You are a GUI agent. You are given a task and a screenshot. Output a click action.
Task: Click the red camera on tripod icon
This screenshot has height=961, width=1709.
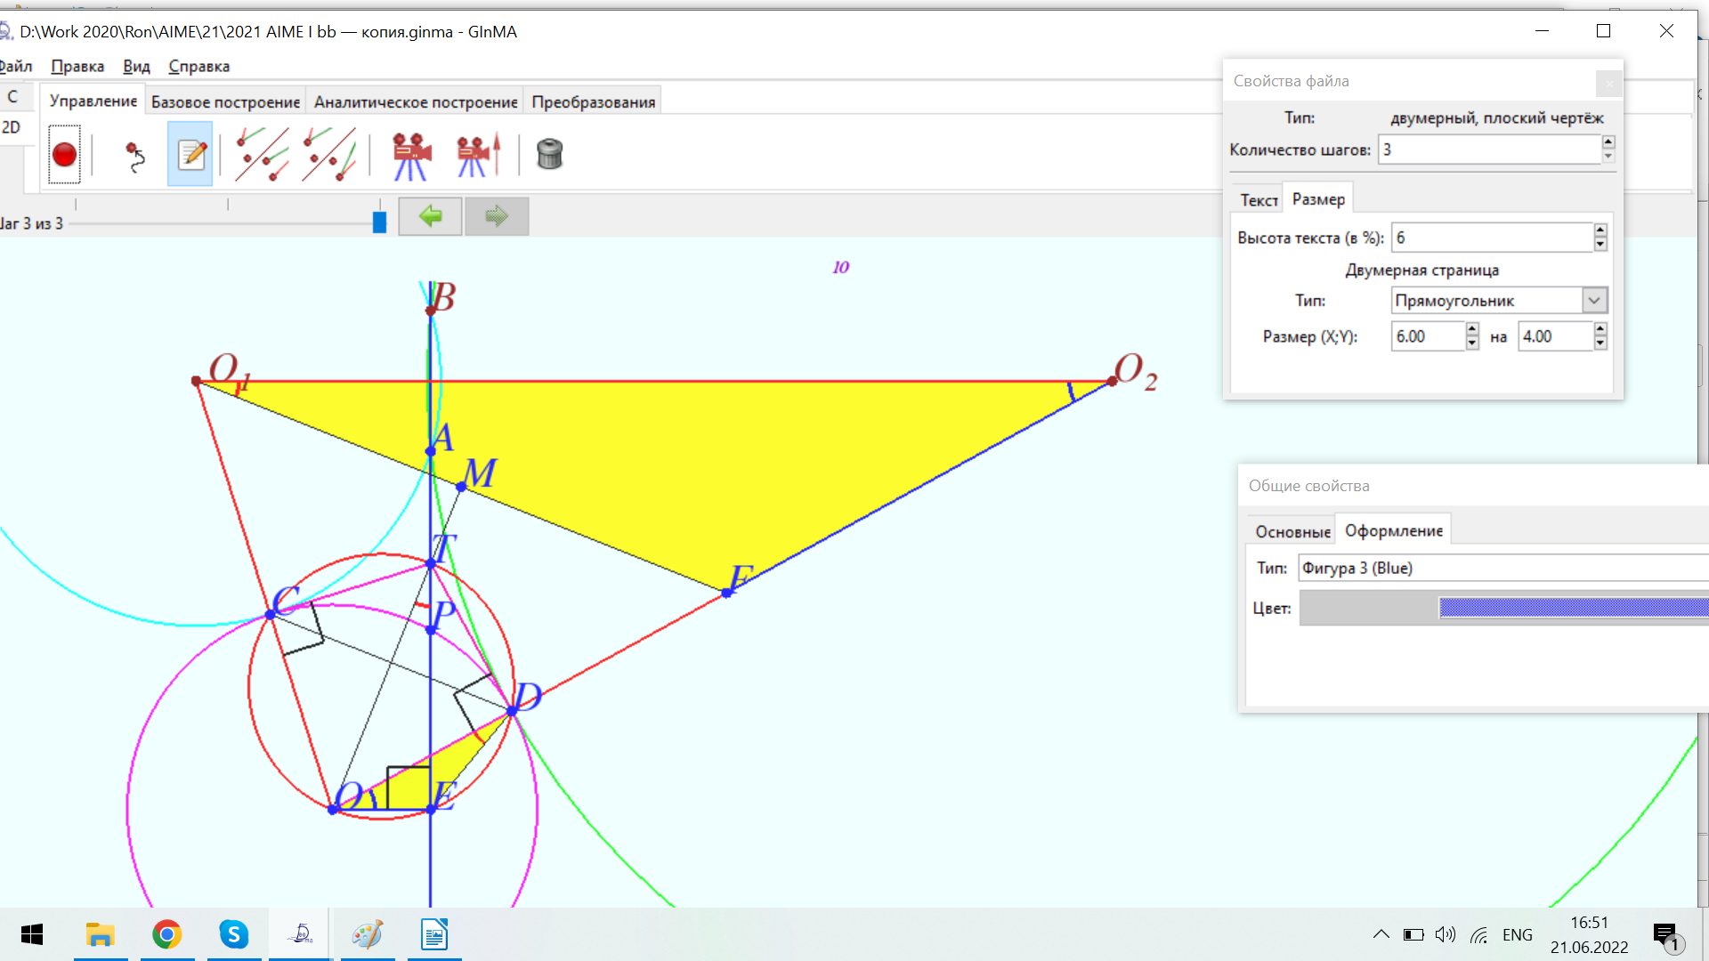click(x=411, y=156)
